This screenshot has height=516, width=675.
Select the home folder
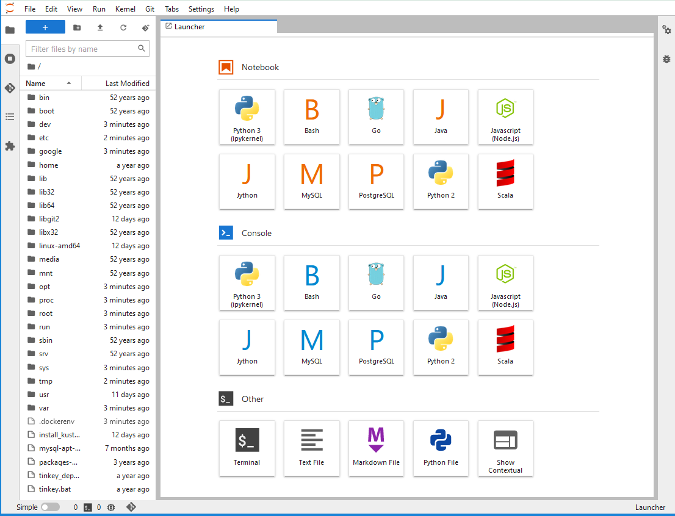pyautogui.click(x=88, y=165)
